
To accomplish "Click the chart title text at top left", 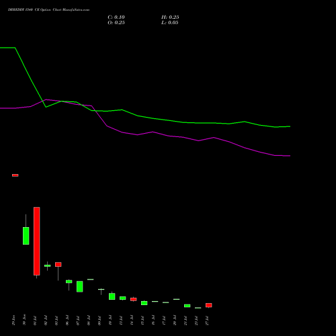I will tap(48, 9).
